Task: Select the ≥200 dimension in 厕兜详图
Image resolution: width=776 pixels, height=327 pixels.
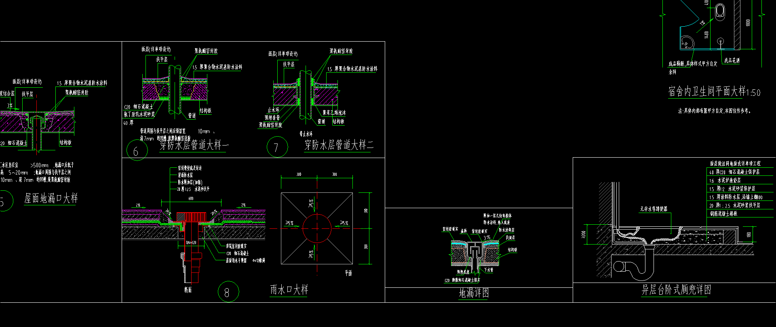Action: coord(583,234)
